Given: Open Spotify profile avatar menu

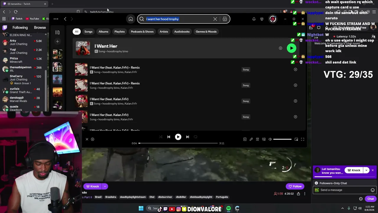Looking at the screenshot, I should tap(273, 19).
